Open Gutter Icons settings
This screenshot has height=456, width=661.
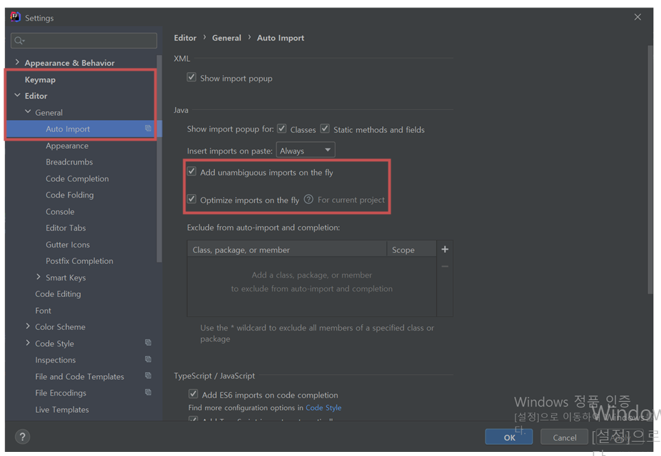click(67, 245)
